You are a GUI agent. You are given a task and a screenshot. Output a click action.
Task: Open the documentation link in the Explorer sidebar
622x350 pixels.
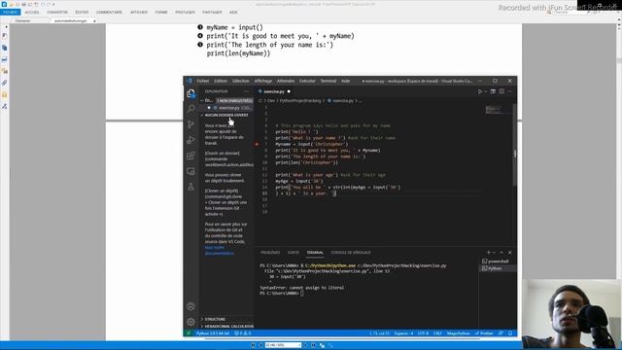click(220, 251)
